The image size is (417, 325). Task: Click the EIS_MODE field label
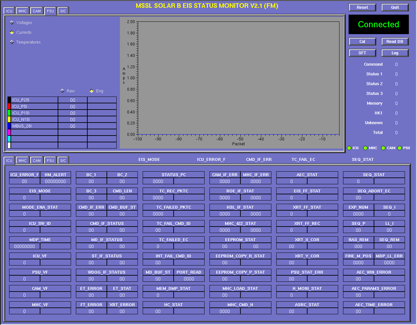[40, 191]
